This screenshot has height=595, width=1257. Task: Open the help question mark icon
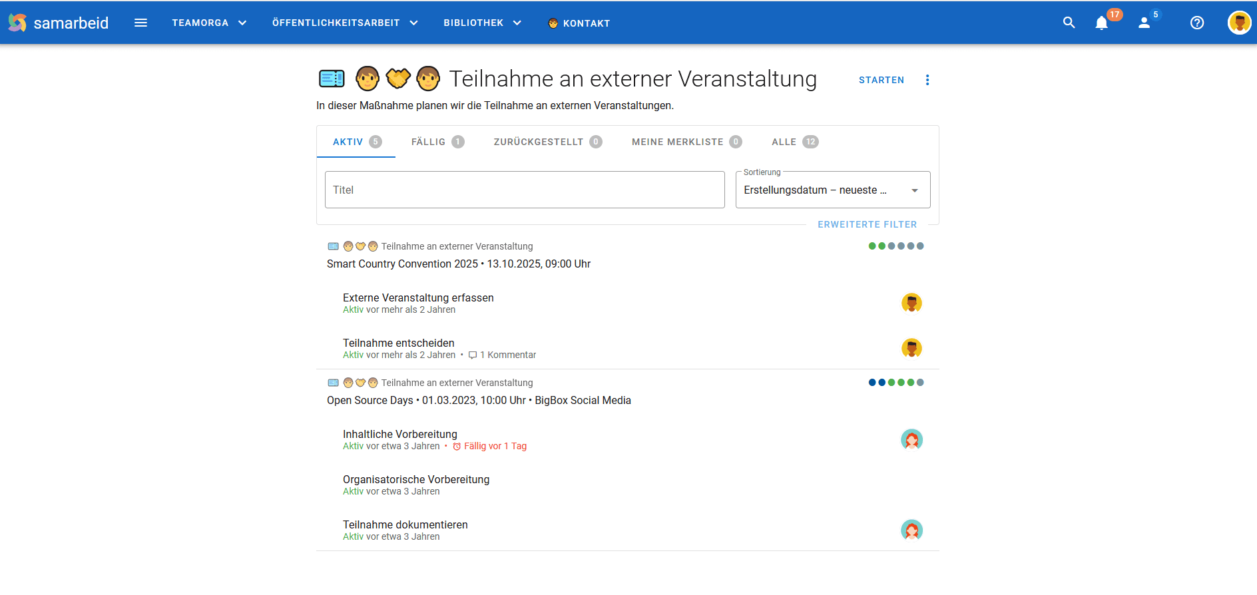[1196, 23]
